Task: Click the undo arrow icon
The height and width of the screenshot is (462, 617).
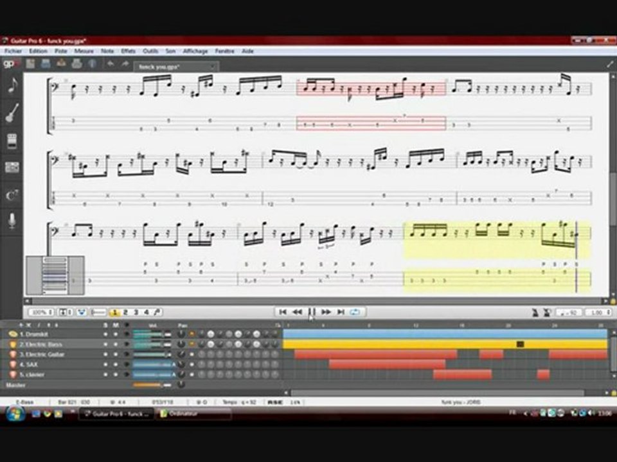Action: point(111,64)
